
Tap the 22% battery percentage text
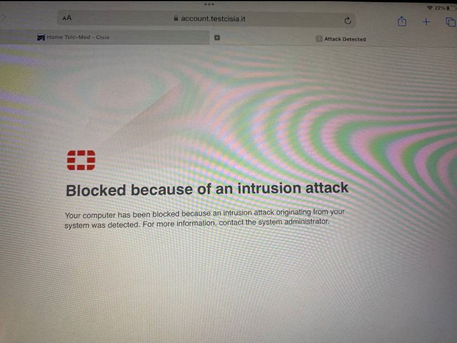tap(439, 8)
